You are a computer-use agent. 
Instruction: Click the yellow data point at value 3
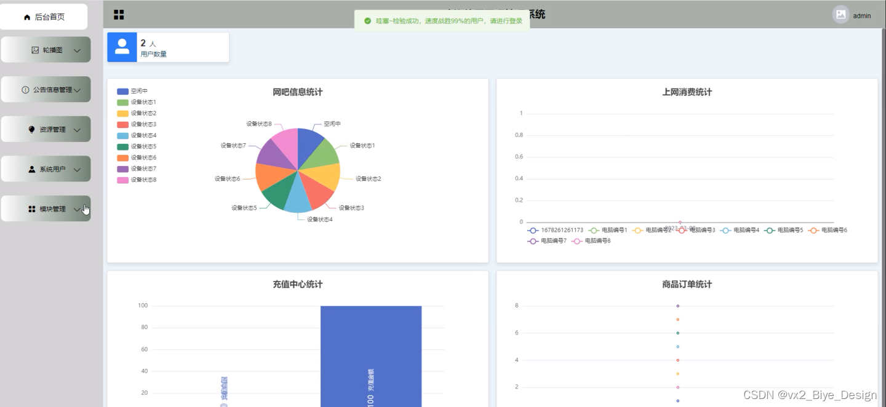[678, 373]
